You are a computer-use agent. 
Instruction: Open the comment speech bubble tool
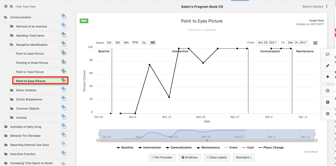coord(328,54)
